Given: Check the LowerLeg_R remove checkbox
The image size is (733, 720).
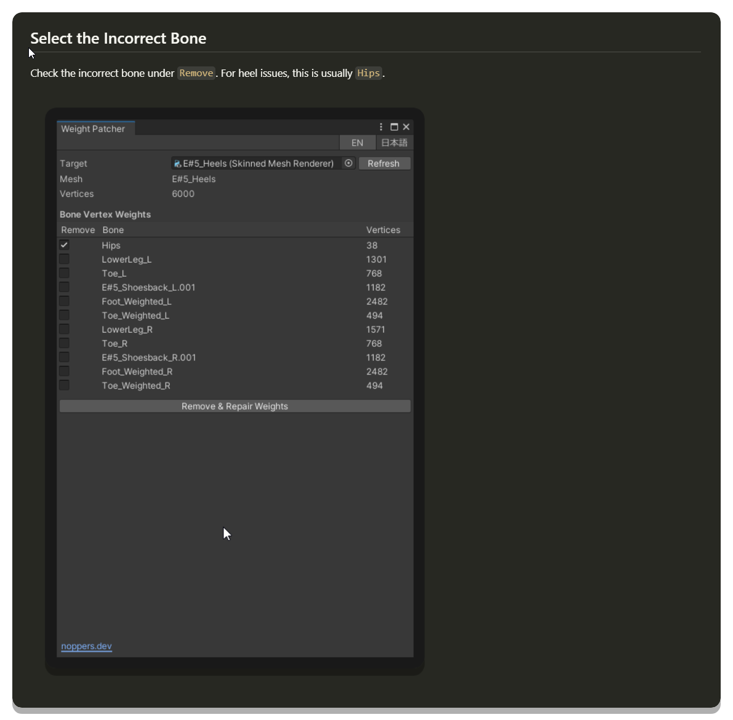Looking at the screenshot, I should coord(64,329).
